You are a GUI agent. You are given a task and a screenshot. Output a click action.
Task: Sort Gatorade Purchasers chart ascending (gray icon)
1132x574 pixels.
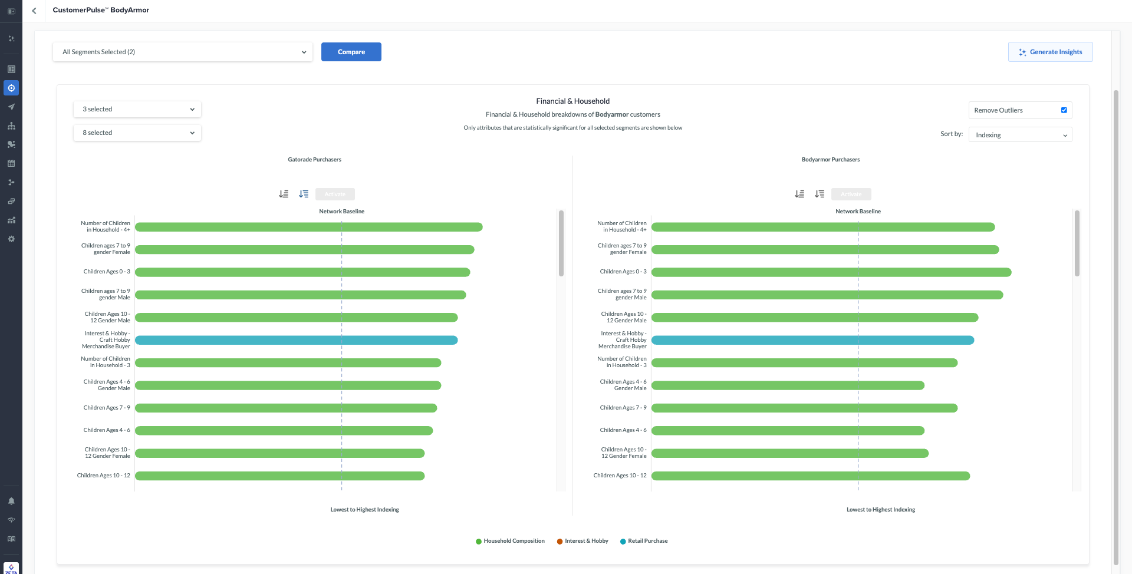pos(284,194)
